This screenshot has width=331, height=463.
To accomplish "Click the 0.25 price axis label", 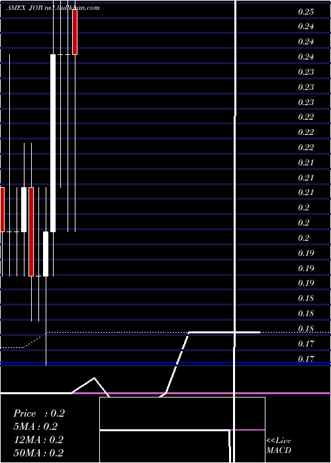I will point(306,11).
